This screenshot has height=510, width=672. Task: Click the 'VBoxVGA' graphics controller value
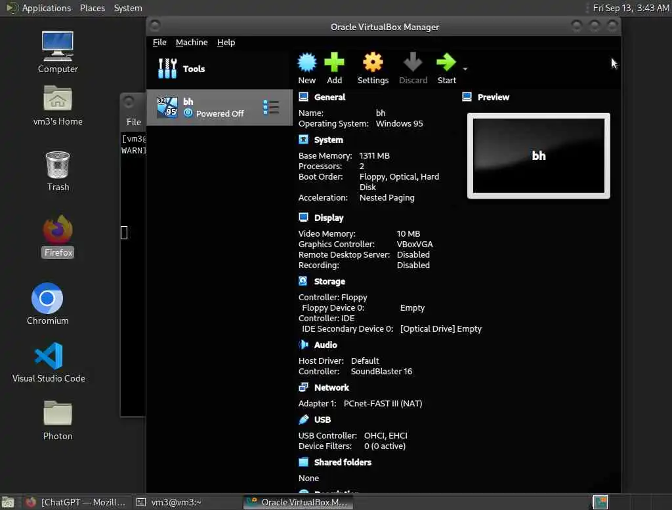coord(415,244)
